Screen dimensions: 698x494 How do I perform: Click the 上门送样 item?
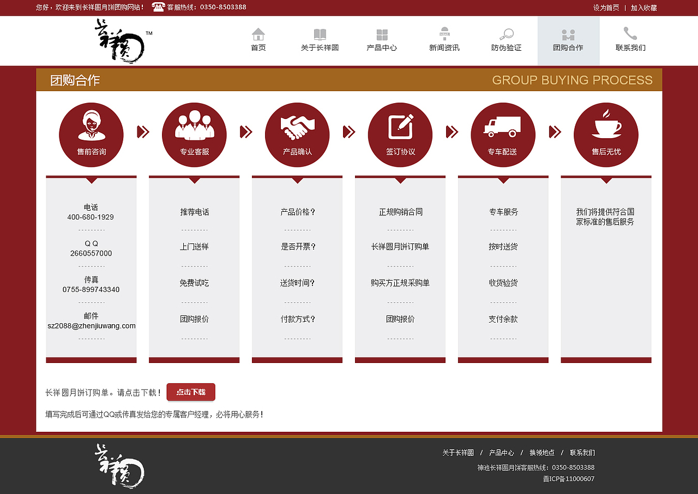[195, 247]
